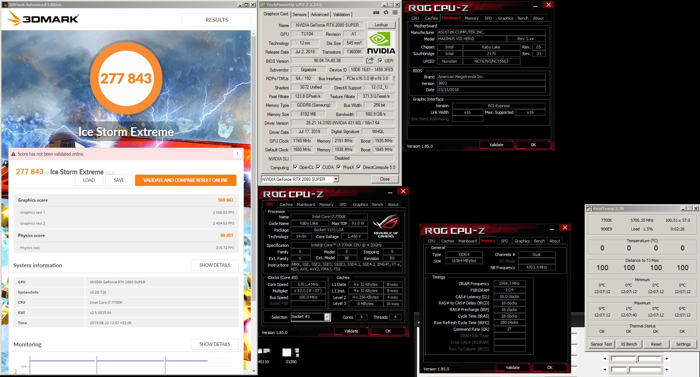Click the left arrow of lower RealTemp slider
This screenshot has height=377, width=700.
pyautogui.click(x=604, y=370)
